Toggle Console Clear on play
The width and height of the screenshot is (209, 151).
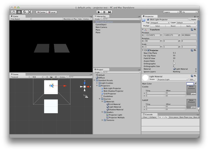[162, 117]
